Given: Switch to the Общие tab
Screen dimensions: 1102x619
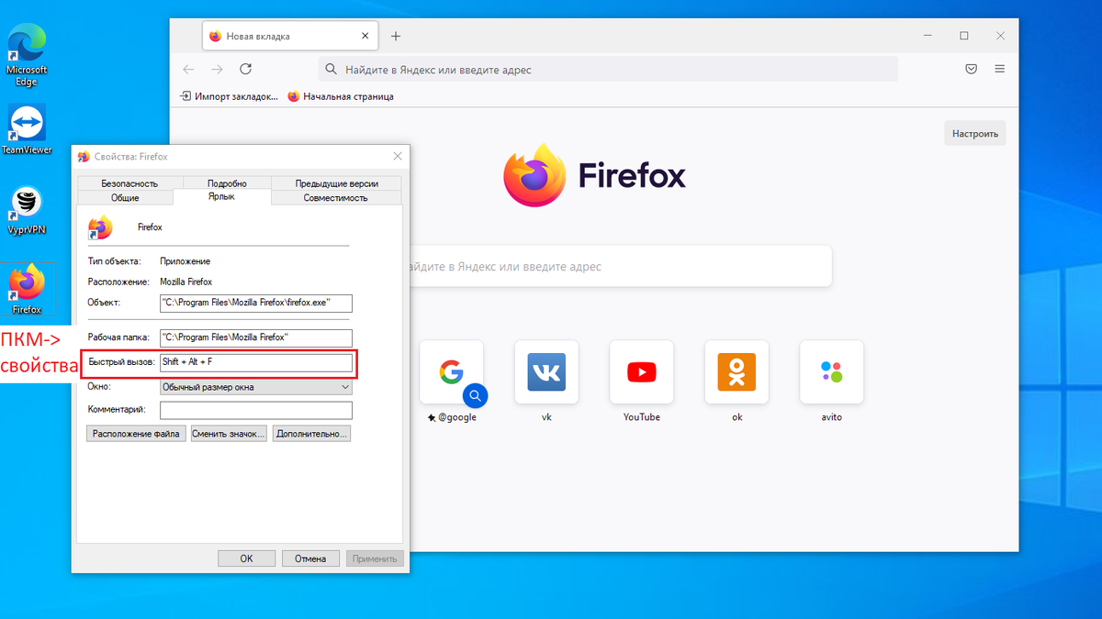Looking at the screenshot, I should (x=125, y=197).
